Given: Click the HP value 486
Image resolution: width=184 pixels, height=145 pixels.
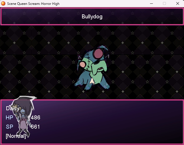Looking at the screenshot, I should 35,117.
